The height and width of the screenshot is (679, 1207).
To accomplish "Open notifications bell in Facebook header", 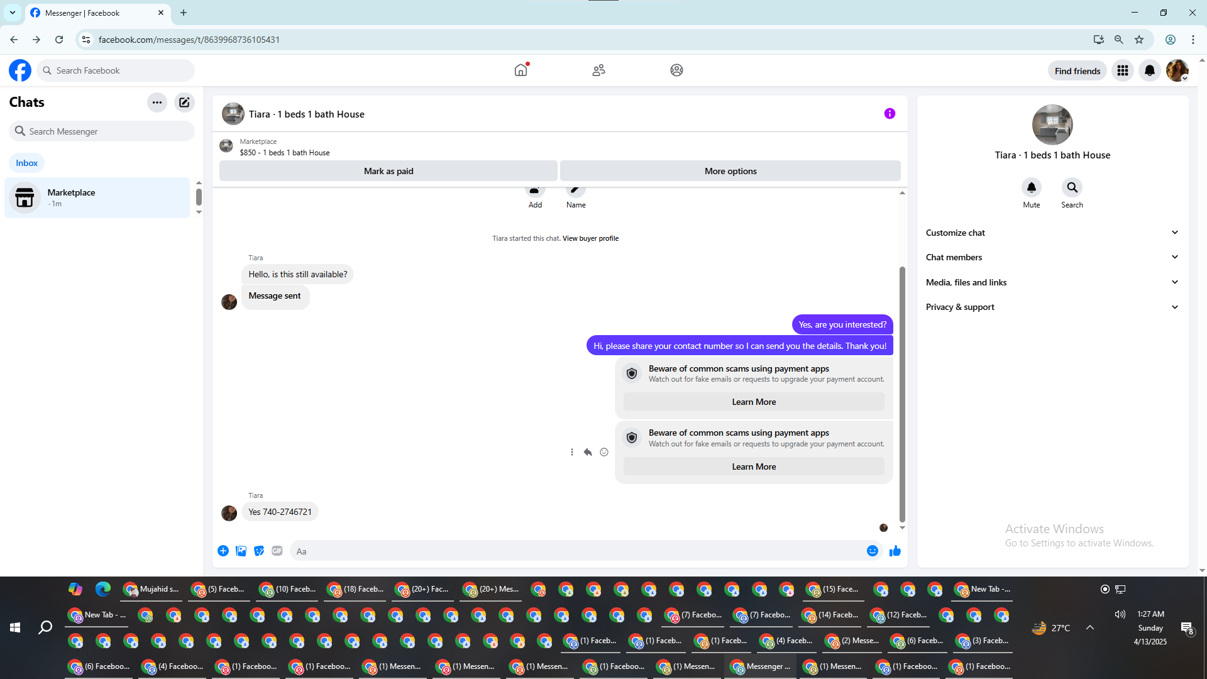I will click(x=1150, y=70).
